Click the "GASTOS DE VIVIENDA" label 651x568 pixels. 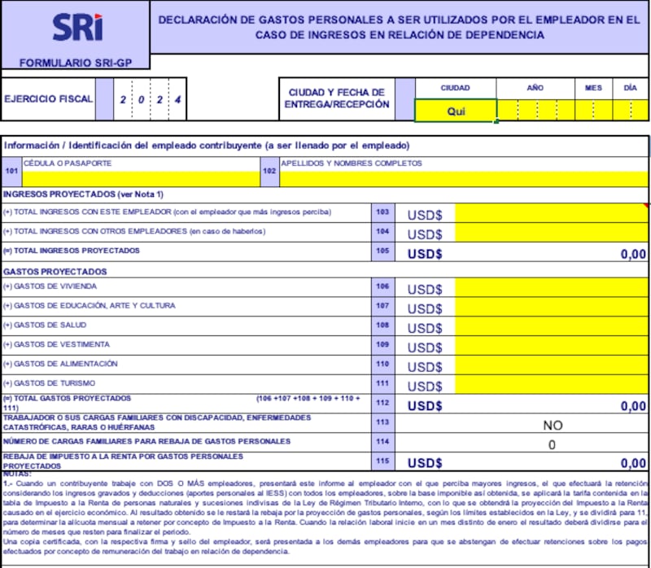tap(50, 286)
